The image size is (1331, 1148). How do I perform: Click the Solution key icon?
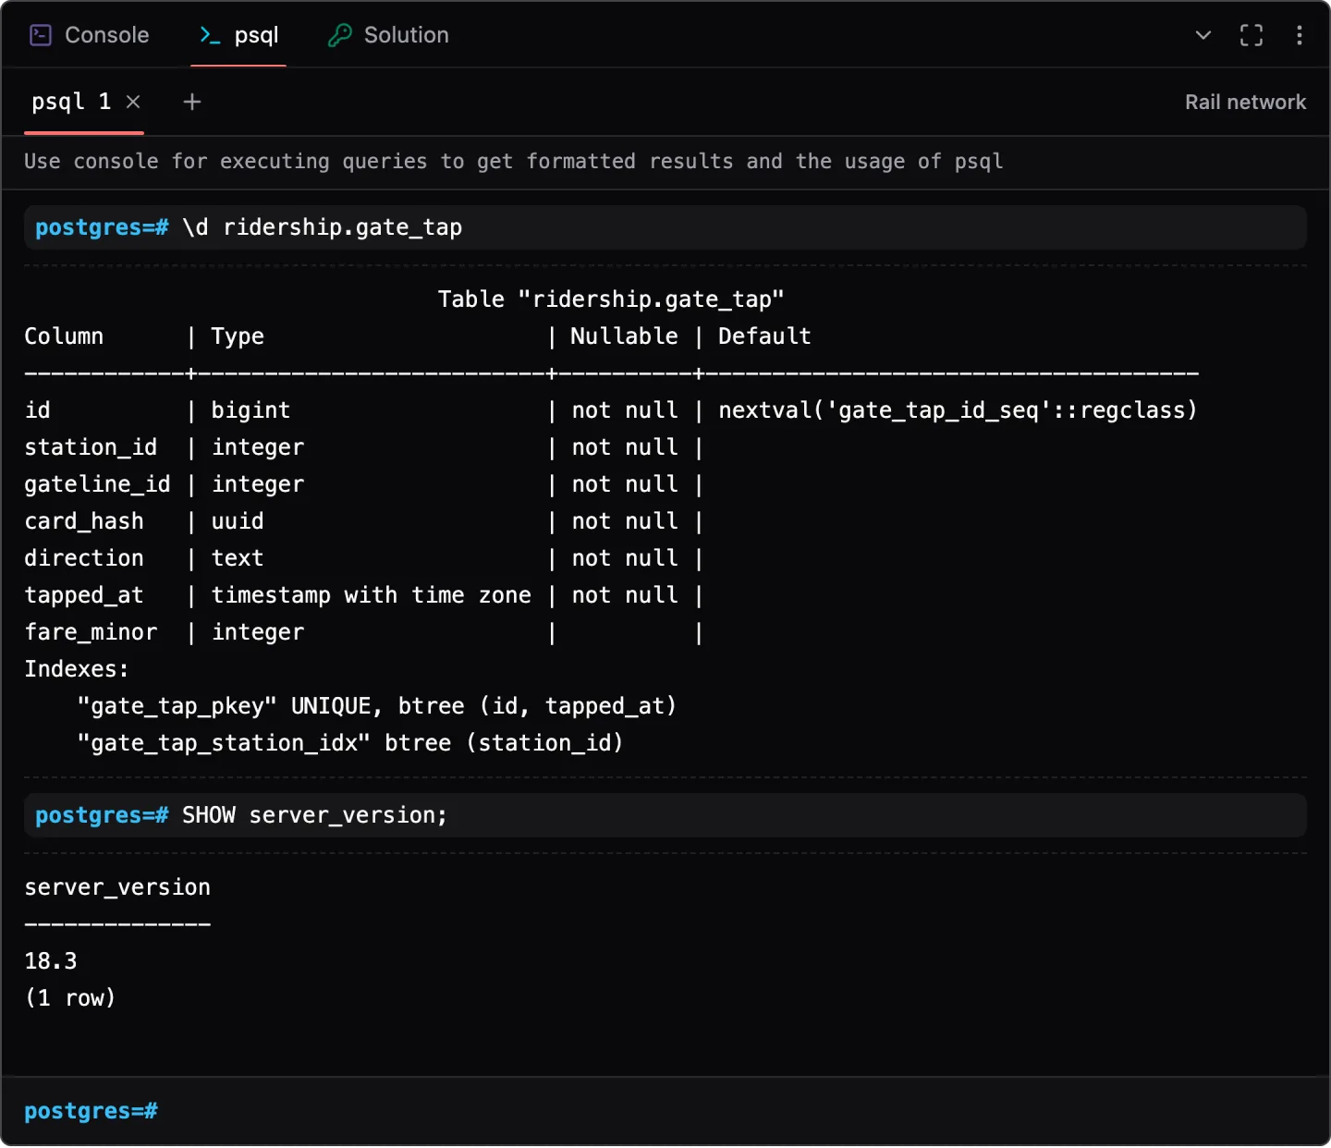[340, 35]
